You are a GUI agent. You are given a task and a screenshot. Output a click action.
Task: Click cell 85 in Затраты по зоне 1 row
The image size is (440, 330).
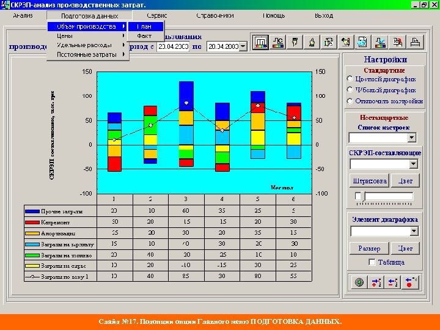(186, 276)
